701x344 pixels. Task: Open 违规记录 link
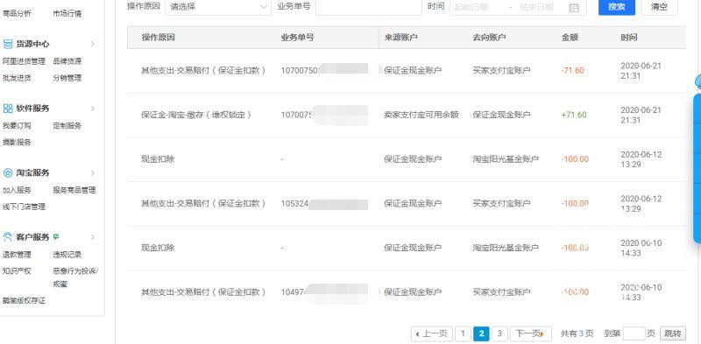click(x=67, y=255)
